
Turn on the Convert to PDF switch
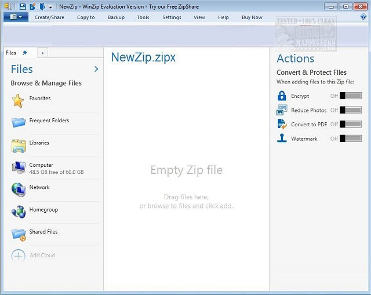pyautogui.click(x=351, y=124)
